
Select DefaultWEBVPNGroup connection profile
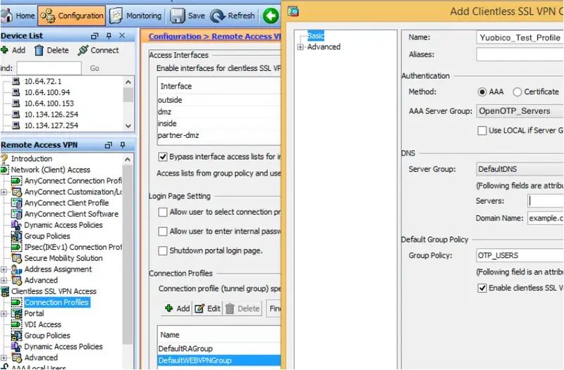pos(219,360)
